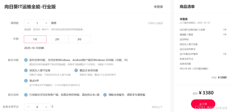Decrease 标准全球节点 count with minus
This screenshot has width=232, height=112.
(x=28, y=107)
